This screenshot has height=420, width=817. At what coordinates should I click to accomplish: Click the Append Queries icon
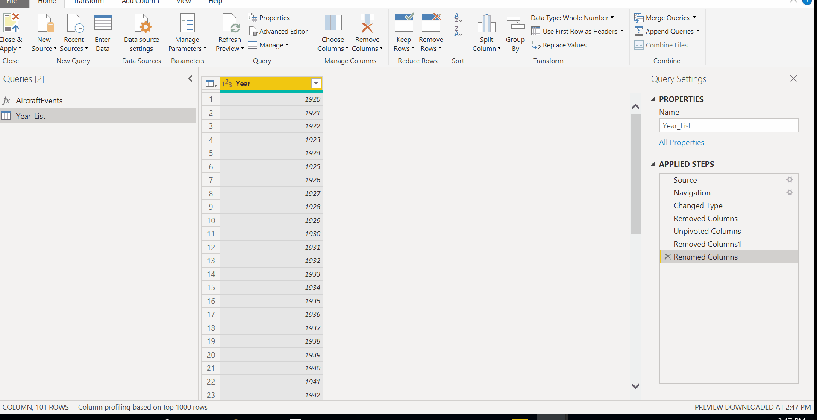coord(638,31)
